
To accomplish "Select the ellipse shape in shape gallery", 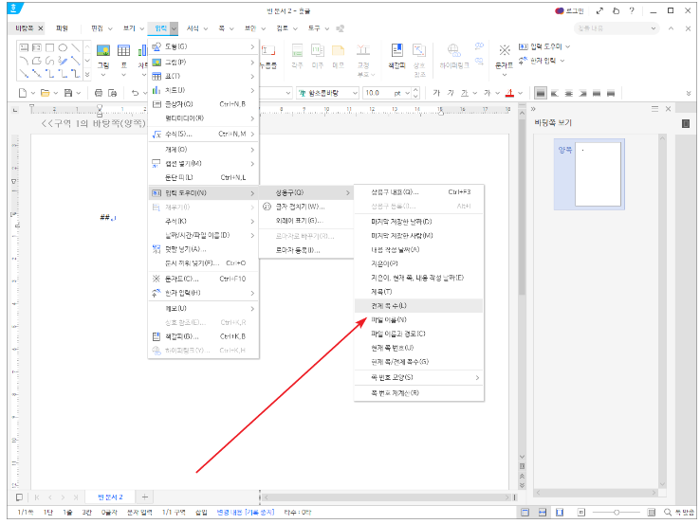I will [x=63, y=47].
